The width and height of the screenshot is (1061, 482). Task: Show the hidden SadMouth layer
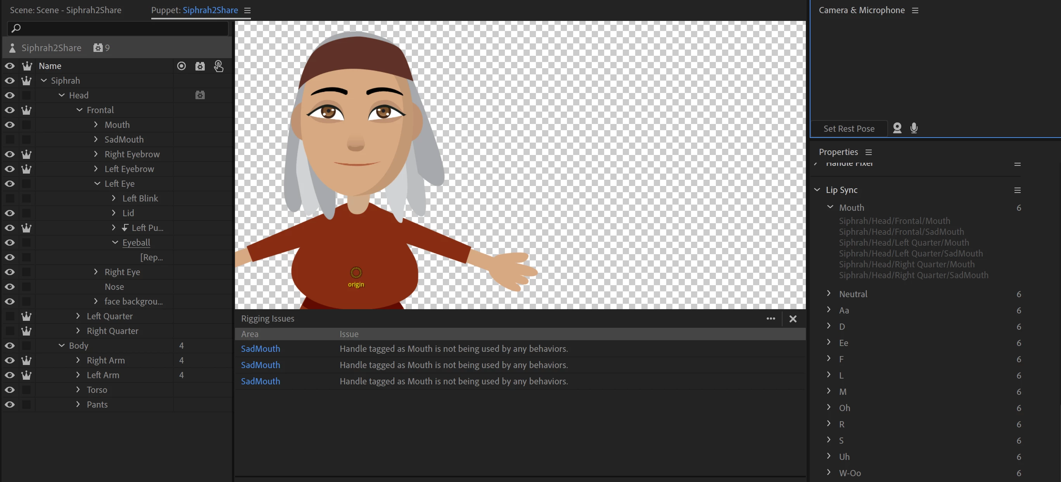click(10, 139)
